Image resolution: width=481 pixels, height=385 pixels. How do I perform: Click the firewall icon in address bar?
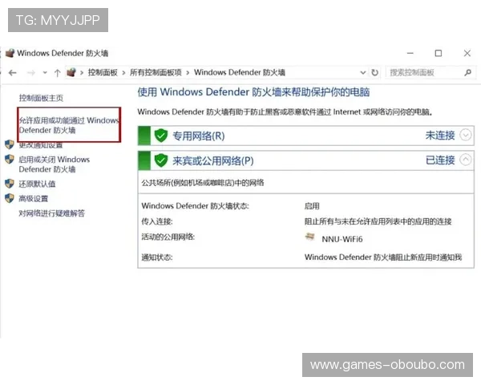pyautogui.click(x=71, y=72)
